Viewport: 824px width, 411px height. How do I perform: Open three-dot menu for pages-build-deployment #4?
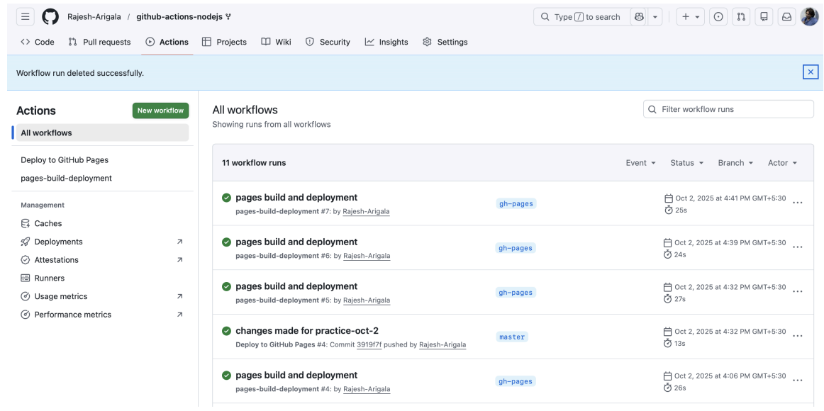pos(797,381)
